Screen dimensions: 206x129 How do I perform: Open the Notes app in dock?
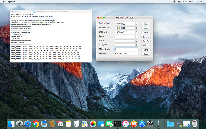(x=68, y=124)
